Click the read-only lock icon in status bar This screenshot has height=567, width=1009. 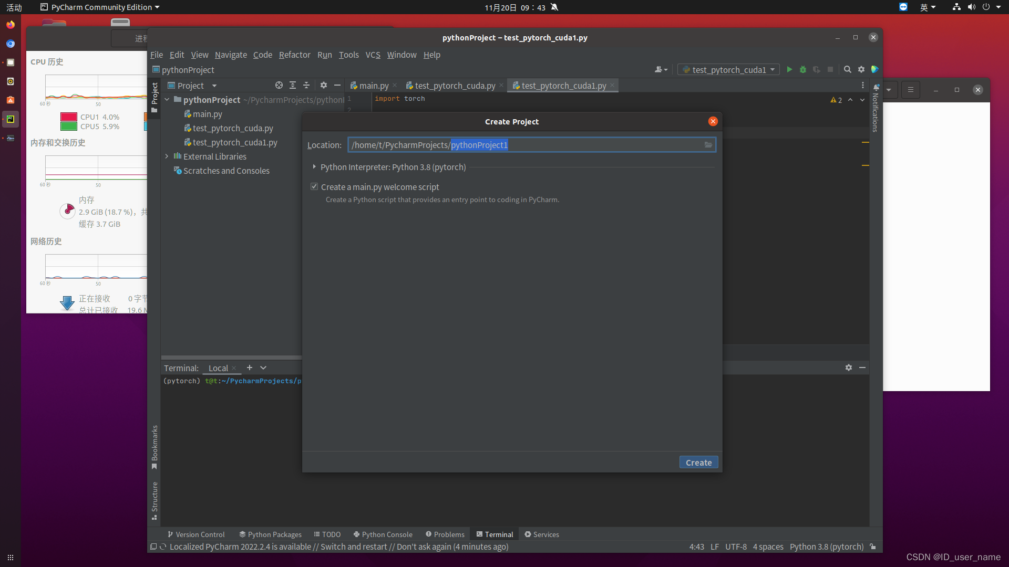tap(873, 547)
